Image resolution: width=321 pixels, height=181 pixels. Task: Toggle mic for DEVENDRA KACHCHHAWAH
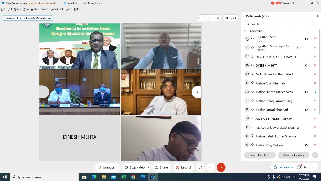coord(315,57)
